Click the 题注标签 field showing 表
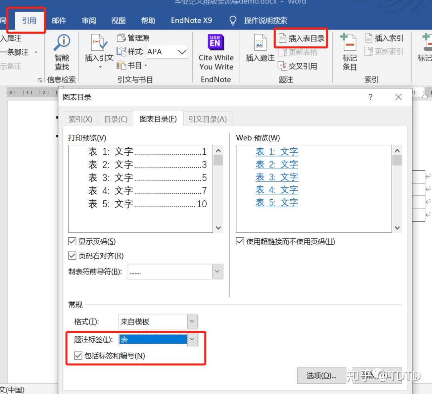The height and width of the screenshot is (394, 432). (x=153, y=340)
